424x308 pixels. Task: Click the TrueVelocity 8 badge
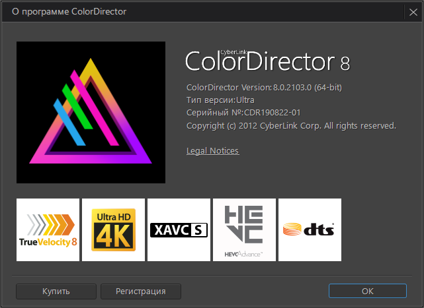pyautogui.click(x=48, y=230)
